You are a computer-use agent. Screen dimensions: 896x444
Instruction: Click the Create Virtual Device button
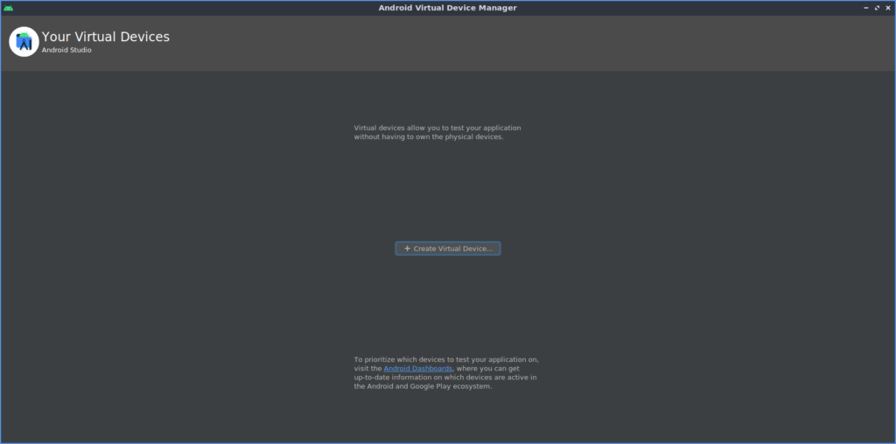[447, 249]
